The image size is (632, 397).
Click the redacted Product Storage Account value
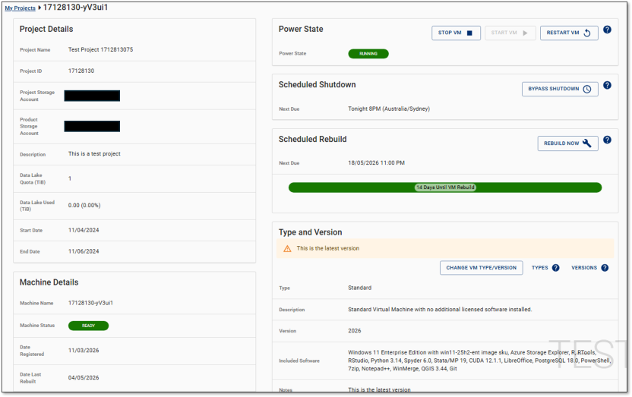click(x=92, y=127)
